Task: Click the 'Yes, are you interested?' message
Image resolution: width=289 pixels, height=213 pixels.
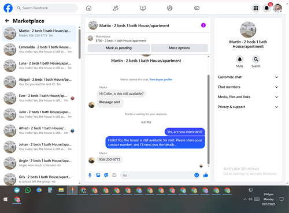Action: coord(184,132)
